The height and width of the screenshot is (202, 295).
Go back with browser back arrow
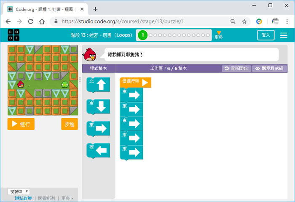(8, 21)
